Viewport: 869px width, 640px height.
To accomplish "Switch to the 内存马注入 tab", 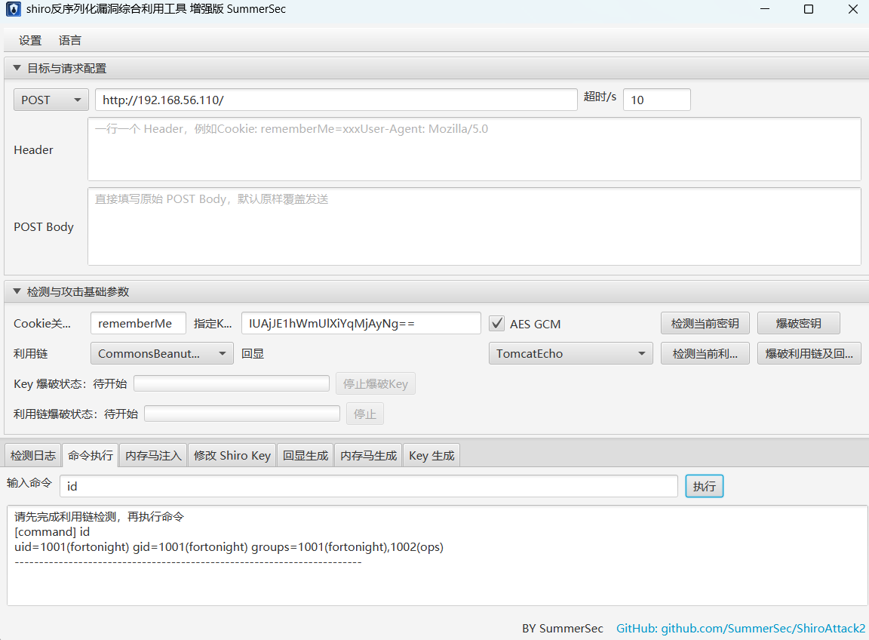I will [153, 455].
